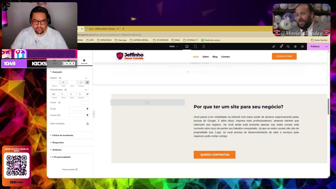Open the leftmost top-bar link icon

point(274,46)
